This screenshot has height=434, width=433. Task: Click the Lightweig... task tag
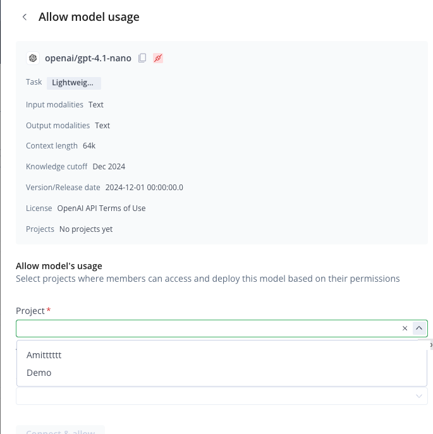click(x=74, y=83)
